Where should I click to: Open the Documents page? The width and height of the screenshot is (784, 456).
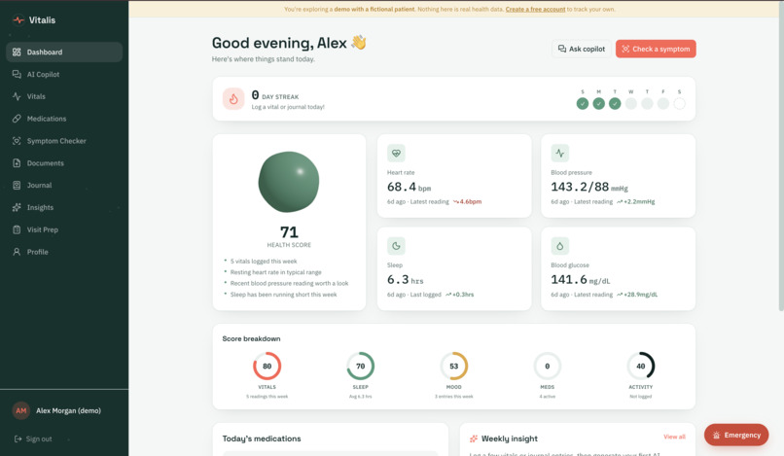pyautogui.click(x=64, y=163)
